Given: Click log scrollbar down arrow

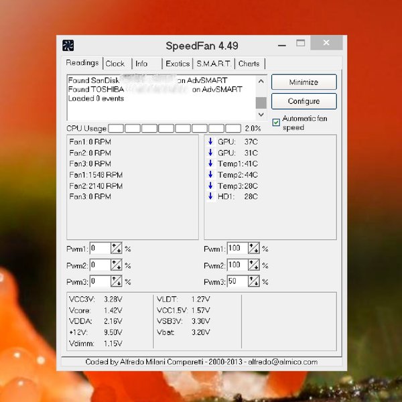Looking at the screenshot, I should [261, 115].
